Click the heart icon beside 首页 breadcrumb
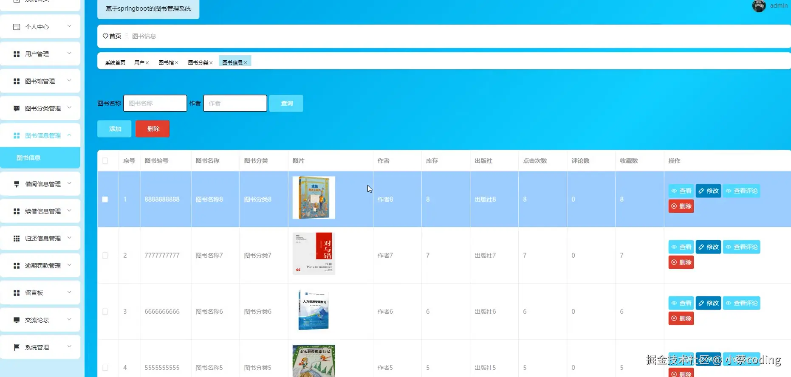Screen dimensions: 791x377 pos(105,36)
